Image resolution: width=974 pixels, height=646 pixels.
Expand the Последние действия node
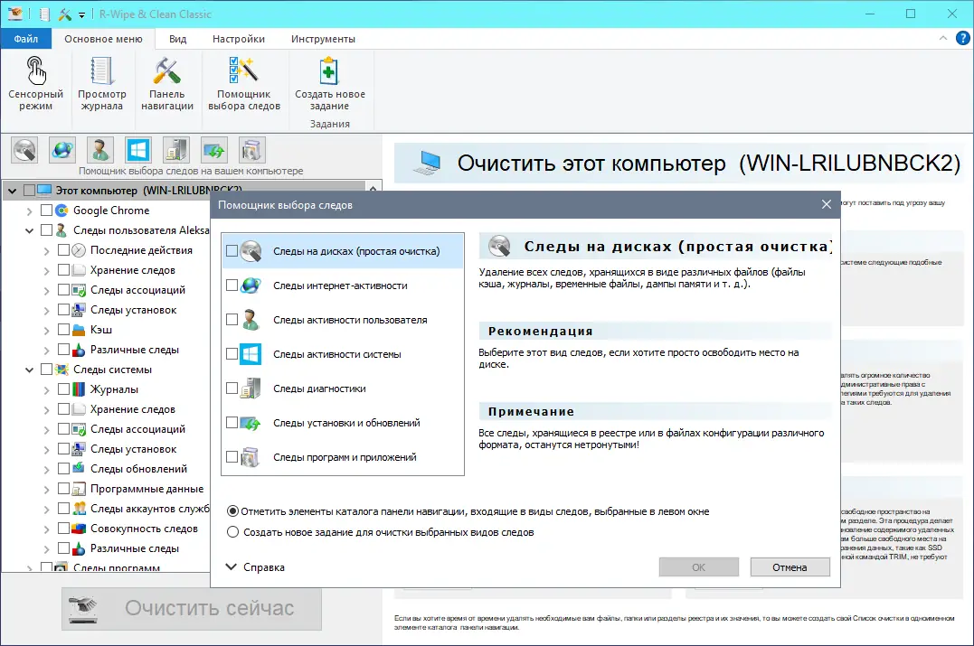pyautogui.click(x=47, y=250)
